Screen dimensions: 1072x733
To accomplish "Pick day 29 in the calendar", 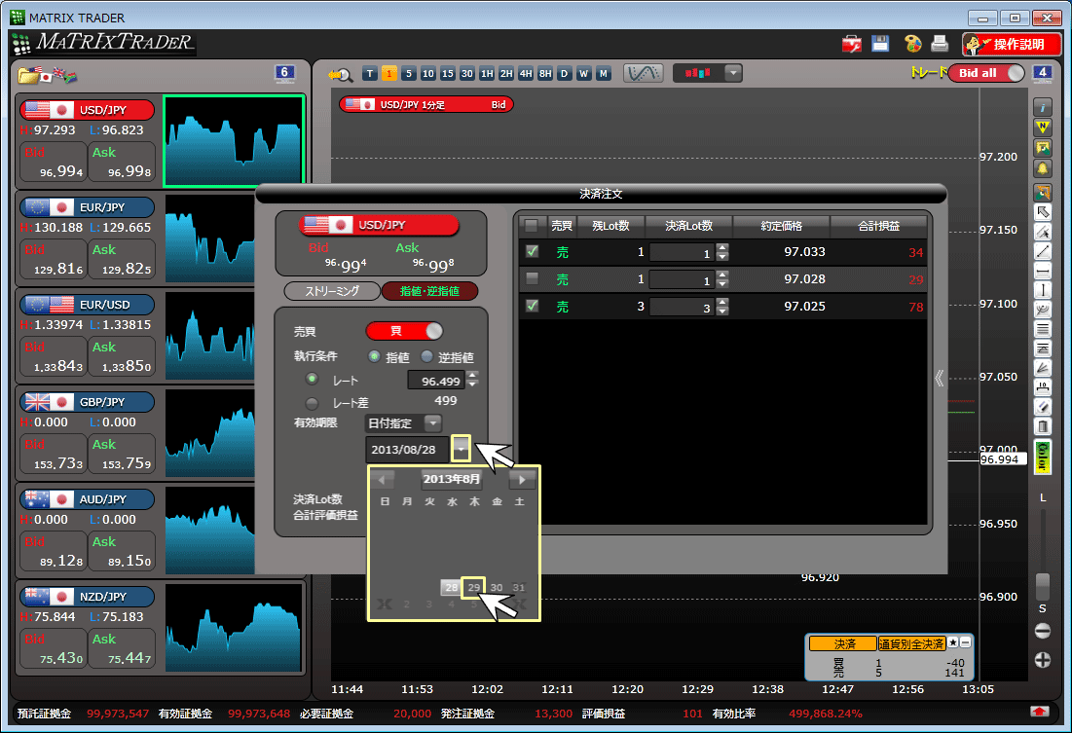I will 474,587.
